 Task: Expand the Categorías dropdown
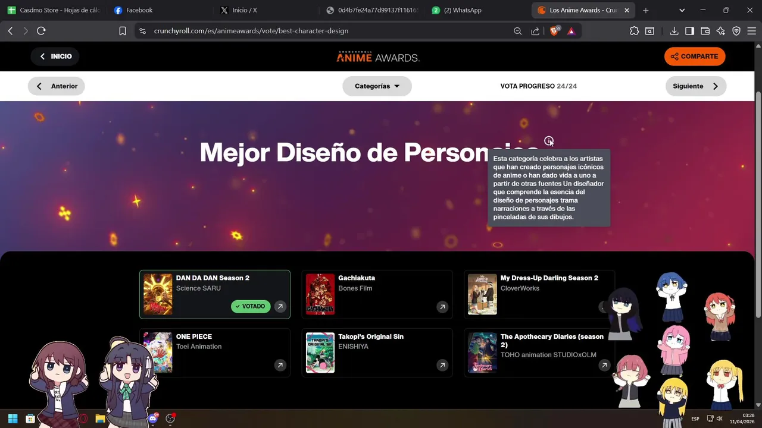point(377,86)
